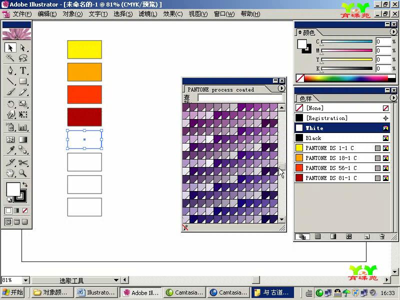400x300 pixels.
Task: Select the Free Transform tool
Action: (23, 114)
